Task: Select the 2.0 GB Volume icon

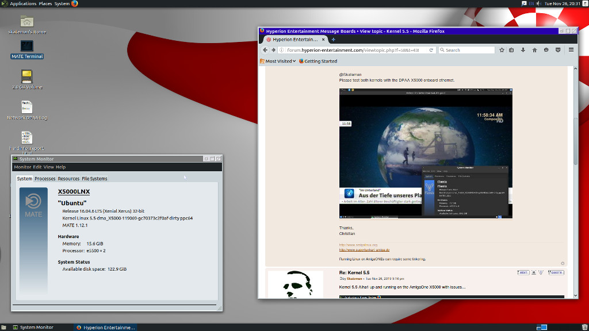Action: coord(26,80)
